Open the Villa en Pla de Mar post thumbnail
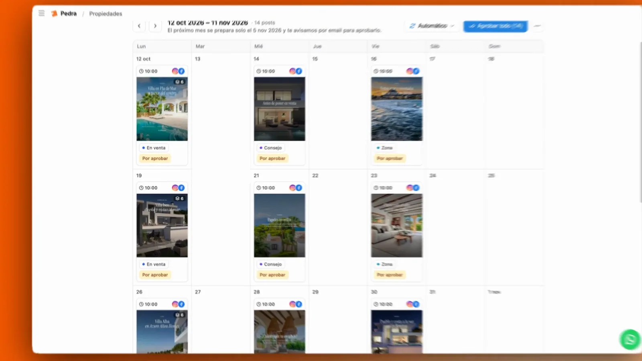 coord(162,109)
